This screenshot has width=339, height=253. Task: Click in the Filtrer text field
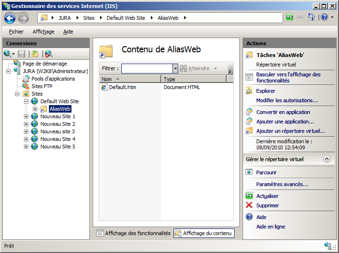147,68
